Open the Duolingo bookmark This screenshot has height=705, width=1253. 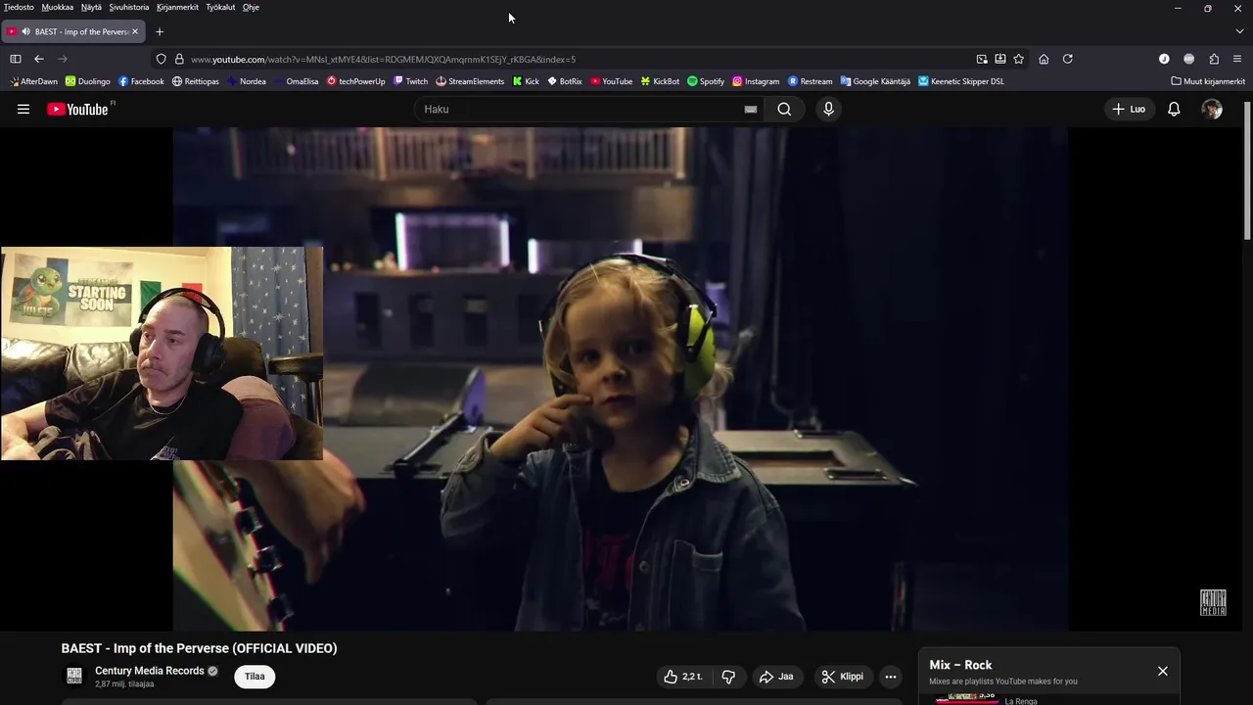pyautogui.click(x=88, y=81)
